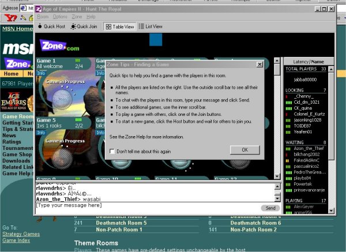Check 'Don't tell me about this again'

pos(112,152)
